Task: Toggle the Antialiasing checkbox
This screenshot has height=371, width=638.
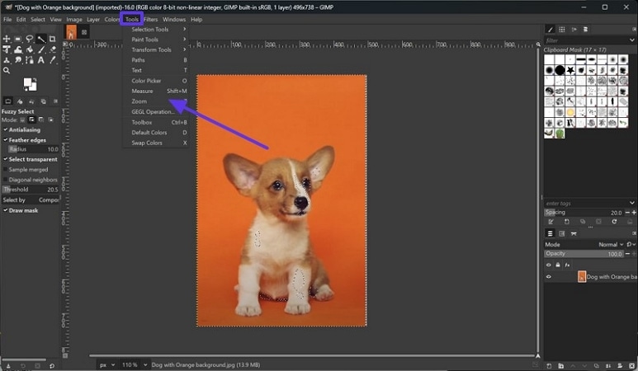Action: (6, 129)
